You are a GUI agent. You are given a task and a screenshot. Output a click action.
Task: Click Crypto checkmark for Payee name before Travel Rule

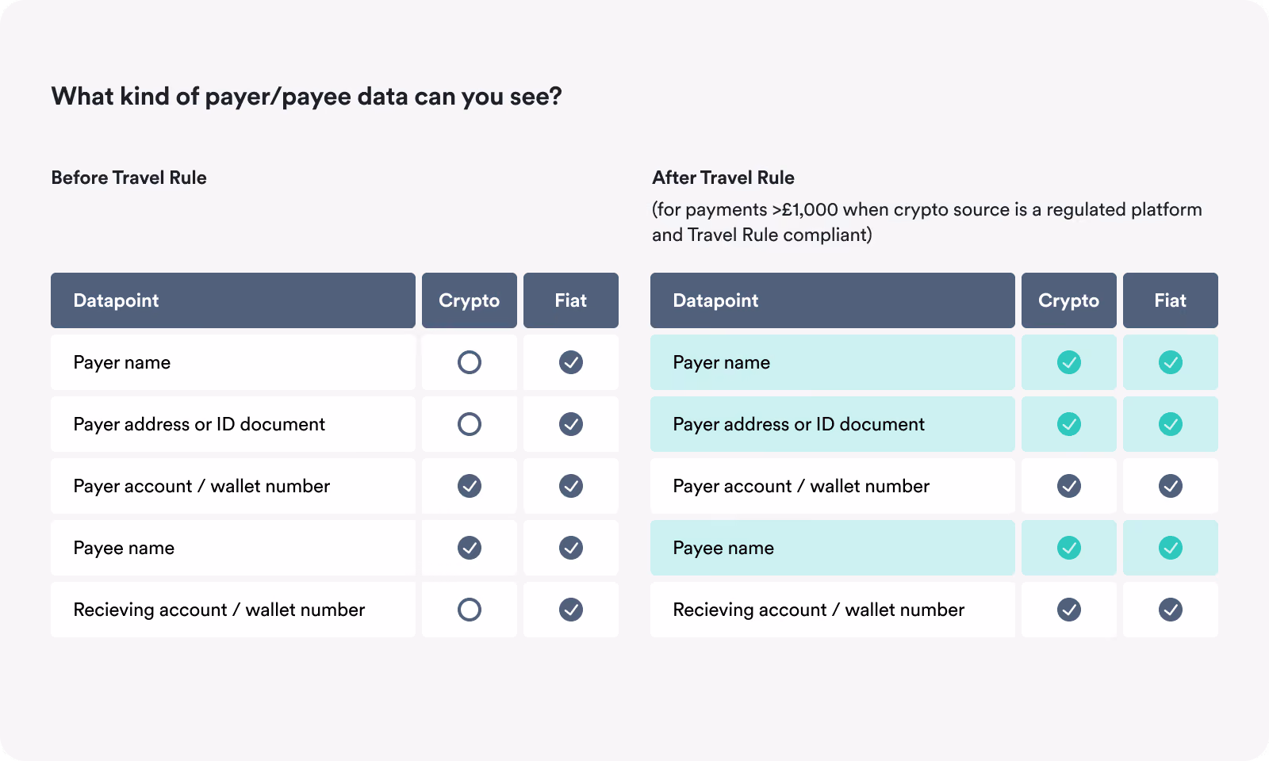(x=470, y=548)
